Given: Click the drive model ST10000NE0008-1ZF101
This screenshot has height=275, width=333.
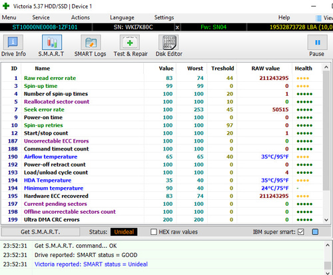Looking at the screenshot, I should (45, 27).
